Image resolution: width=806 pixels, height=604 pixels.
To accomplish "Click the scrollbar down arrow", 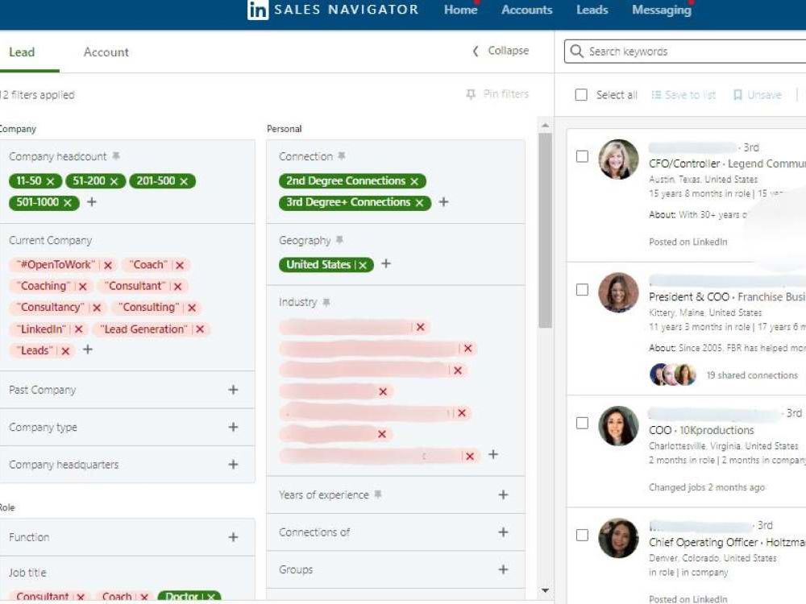I will pos(546,590).
